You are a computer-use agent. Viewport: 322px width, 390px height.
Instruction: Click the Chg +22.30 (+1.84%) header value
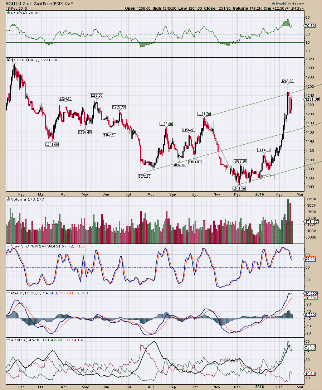284,8
